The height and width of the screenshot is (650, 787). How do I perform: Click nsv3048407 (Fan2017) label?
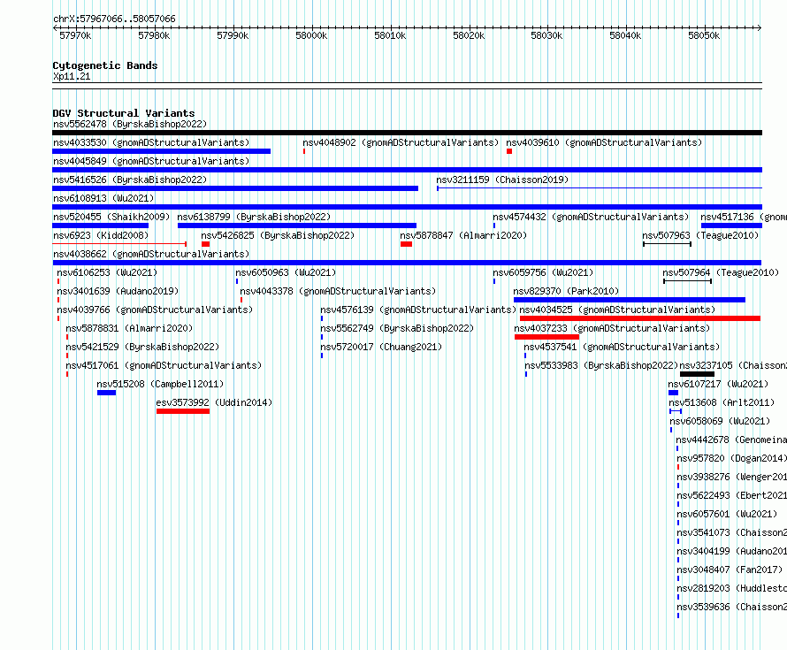coord(730,570)
